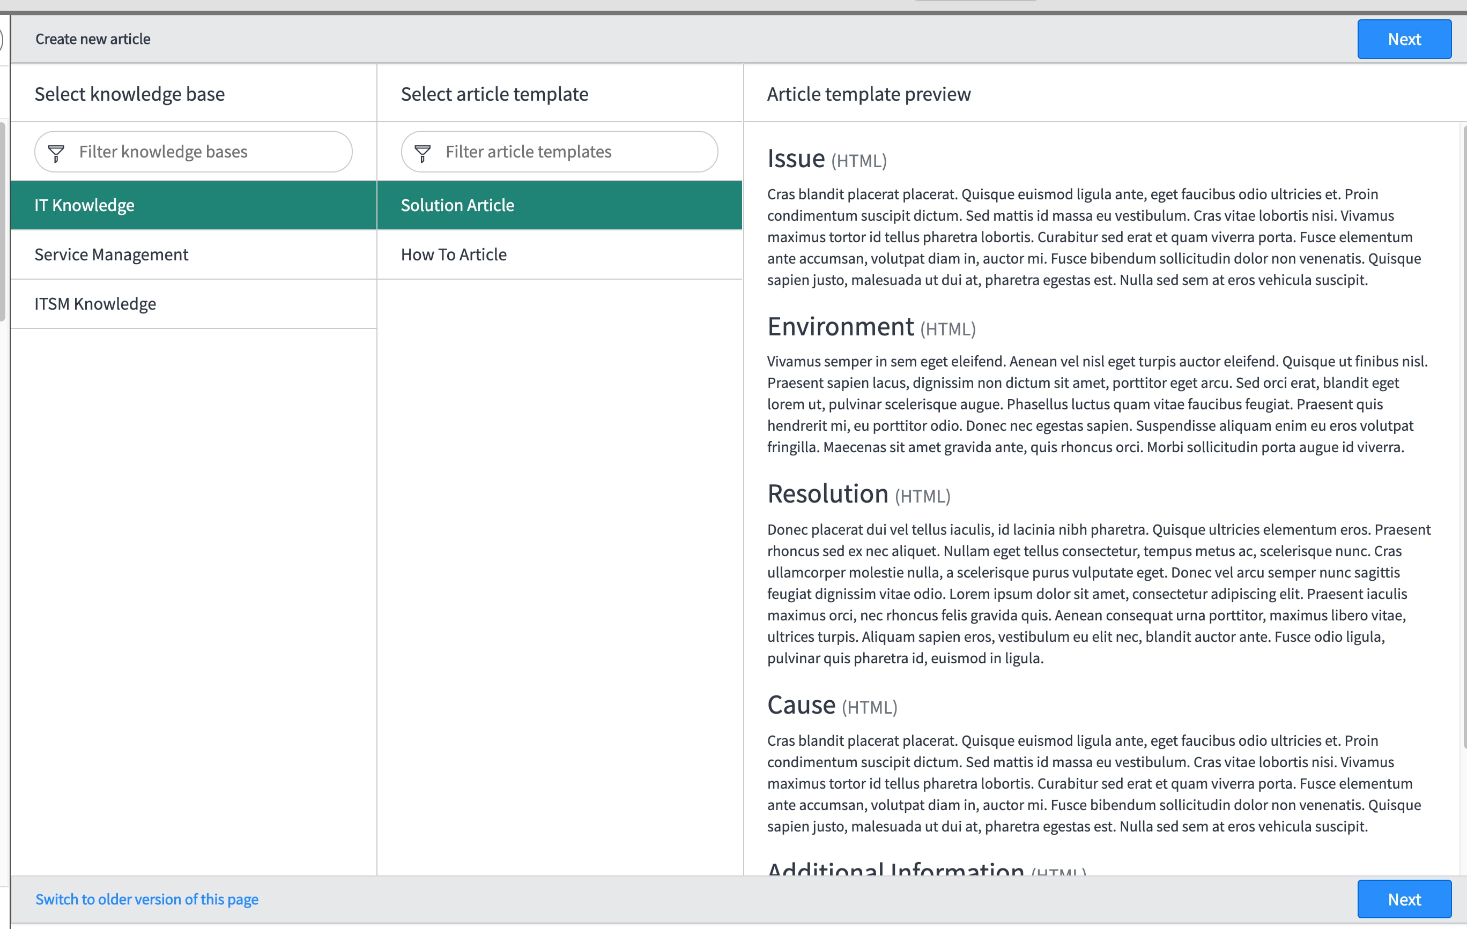Click the Cause heading in the preview

[801, 705]
